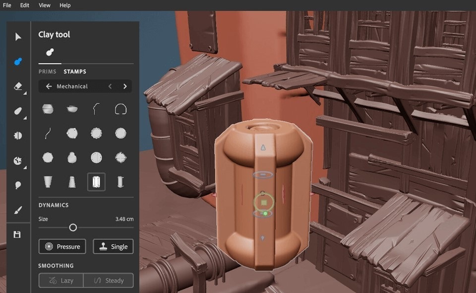The width and height of the screenshot is (476, 293).
Task: Go back from the Mechanical stamp category
Action: click(49, 86)
